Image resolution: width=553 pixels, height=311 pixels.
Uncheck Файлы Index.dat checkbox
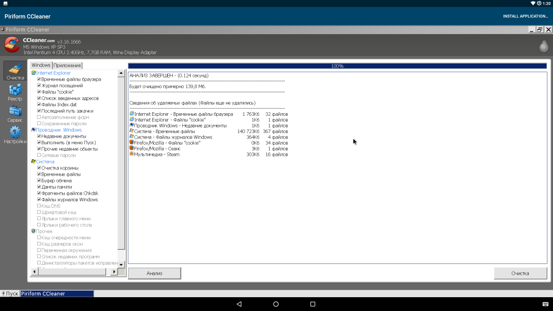click(x=39, y=105)
